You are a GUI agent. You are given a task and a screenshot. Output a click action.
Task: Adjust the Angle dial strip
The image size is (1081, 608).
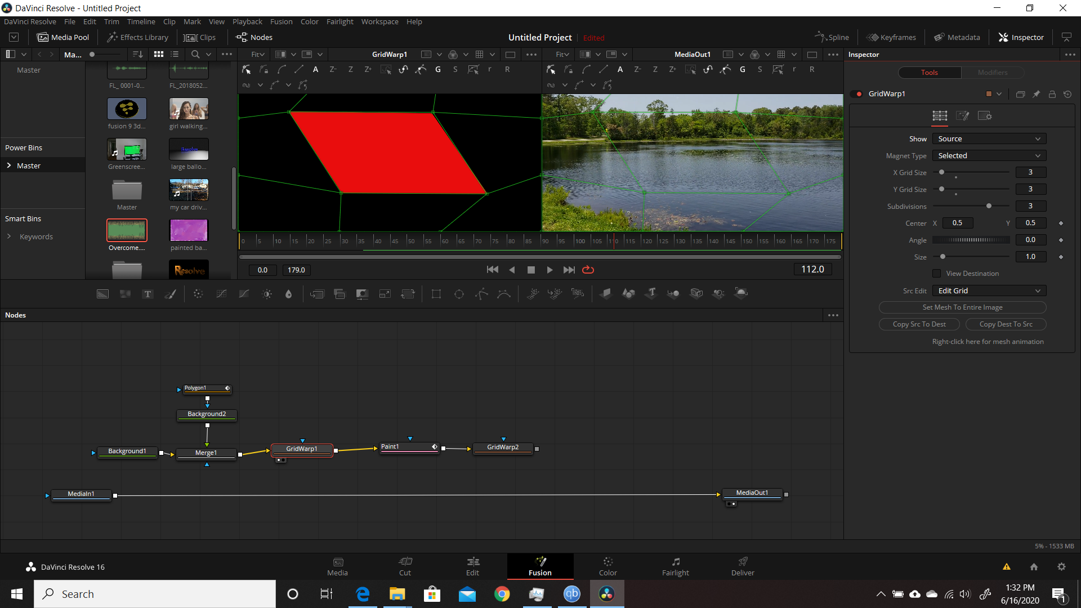[x=971, y=240]
